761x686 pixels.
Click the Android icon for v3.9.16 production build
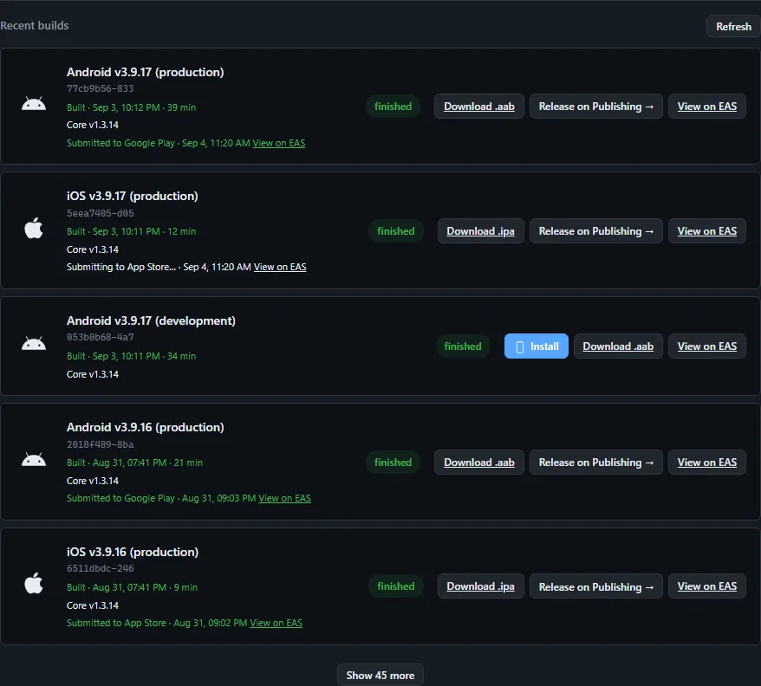[x=34, y=459]
